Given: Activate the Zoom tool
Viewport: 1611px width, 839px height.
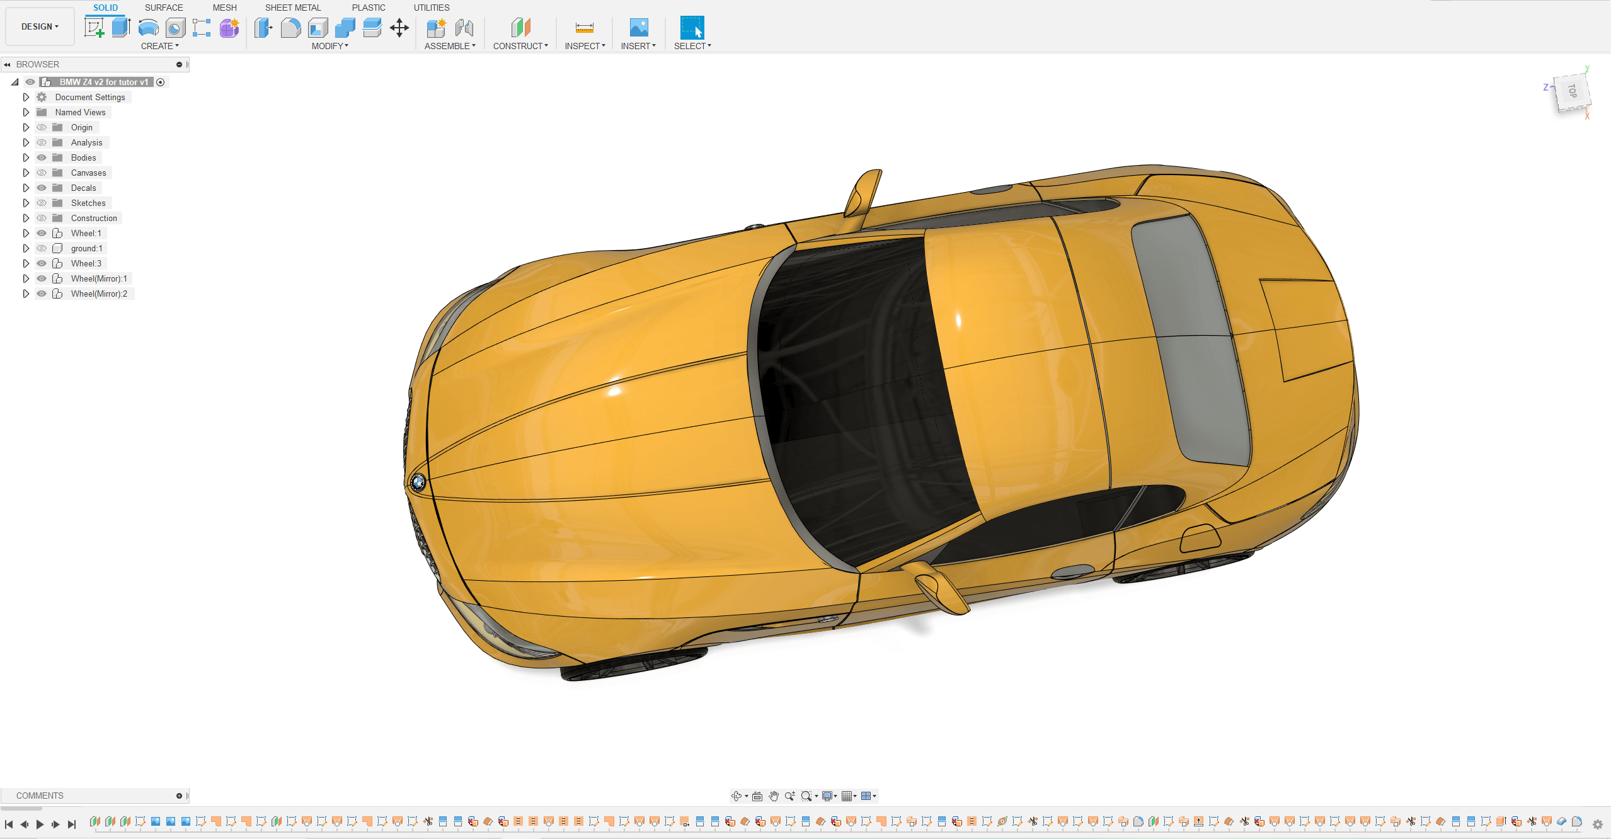Looking at the screenshot, I should pos(789,796).
